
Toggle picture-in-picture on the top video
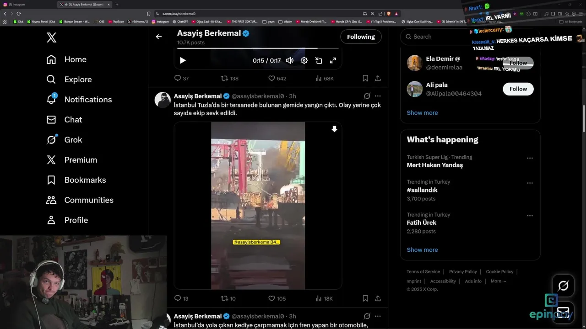(319, 60)
